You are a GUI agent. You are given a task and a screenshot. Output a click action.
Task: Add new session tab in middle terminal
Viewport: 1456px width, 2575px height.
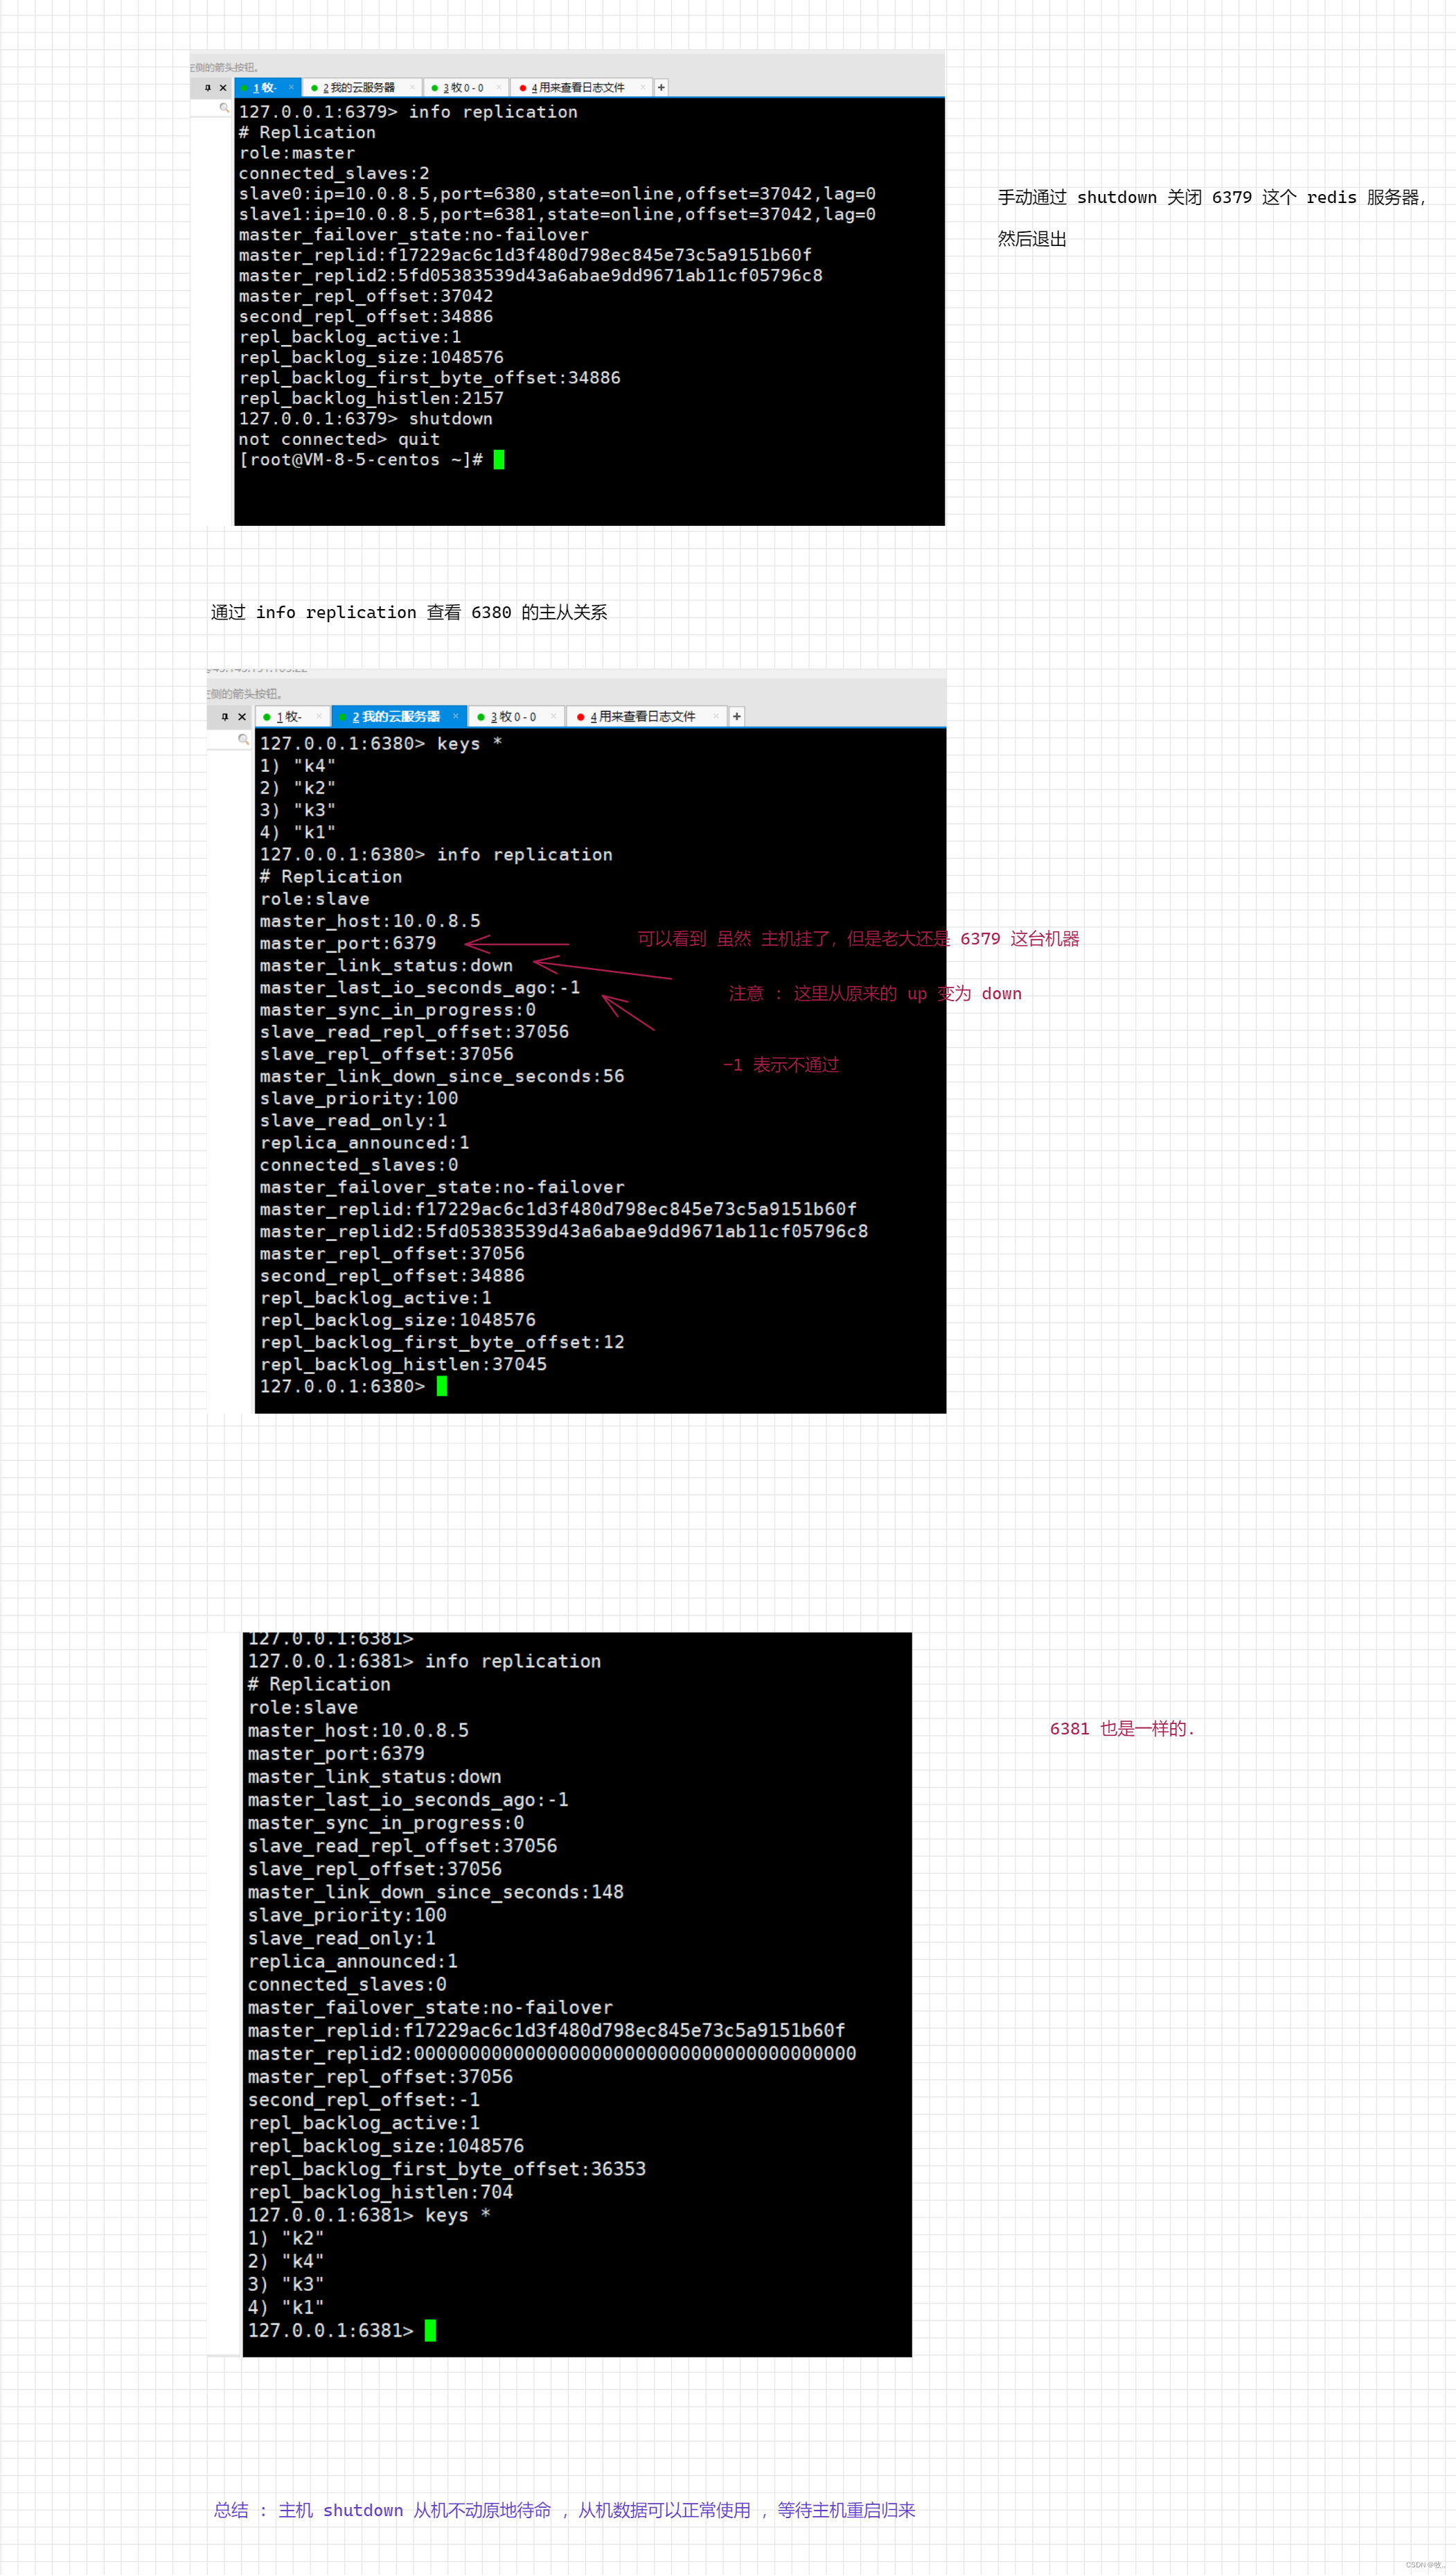pos(737,717)
